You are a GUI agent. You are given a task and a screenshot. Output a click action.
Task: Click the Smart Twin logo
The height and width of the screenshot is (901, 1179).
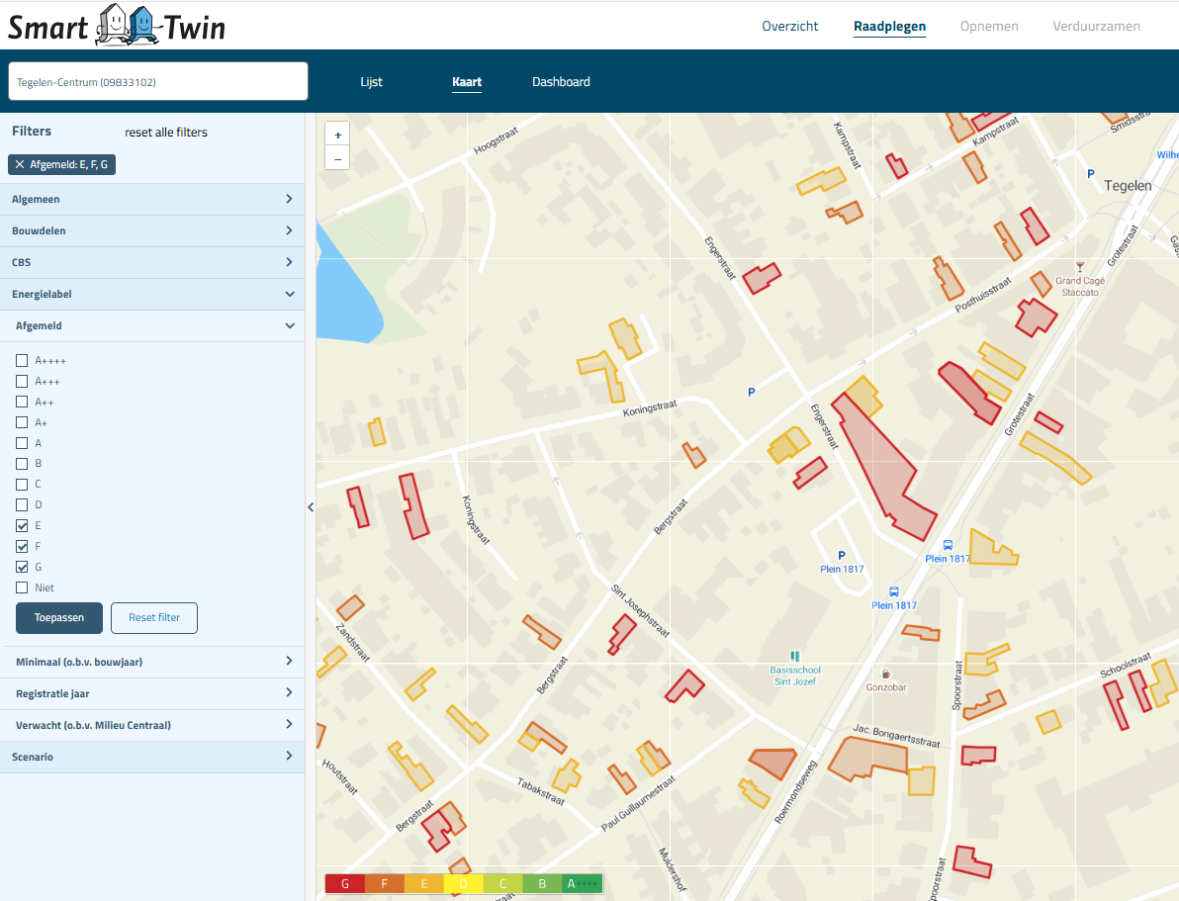click(x=117, y=26)
